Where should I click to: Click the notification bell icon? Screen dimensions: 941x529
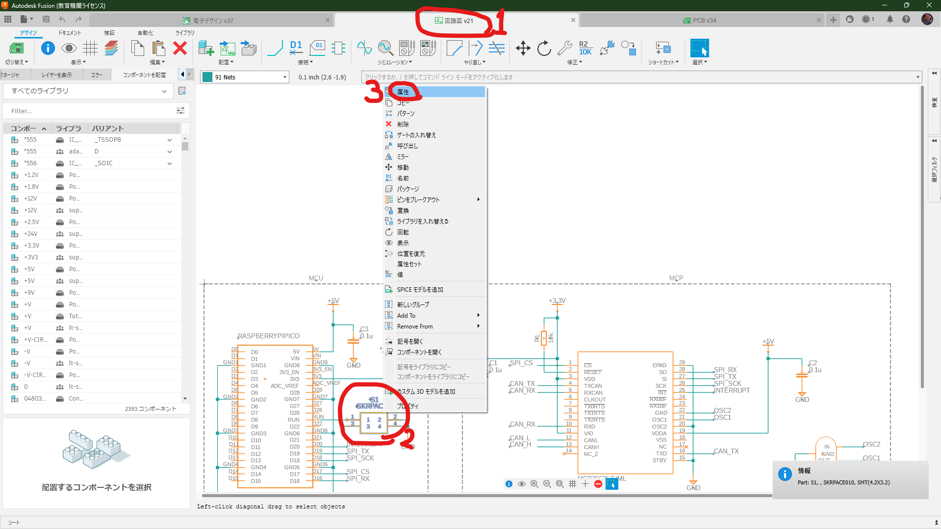point(890,20)
